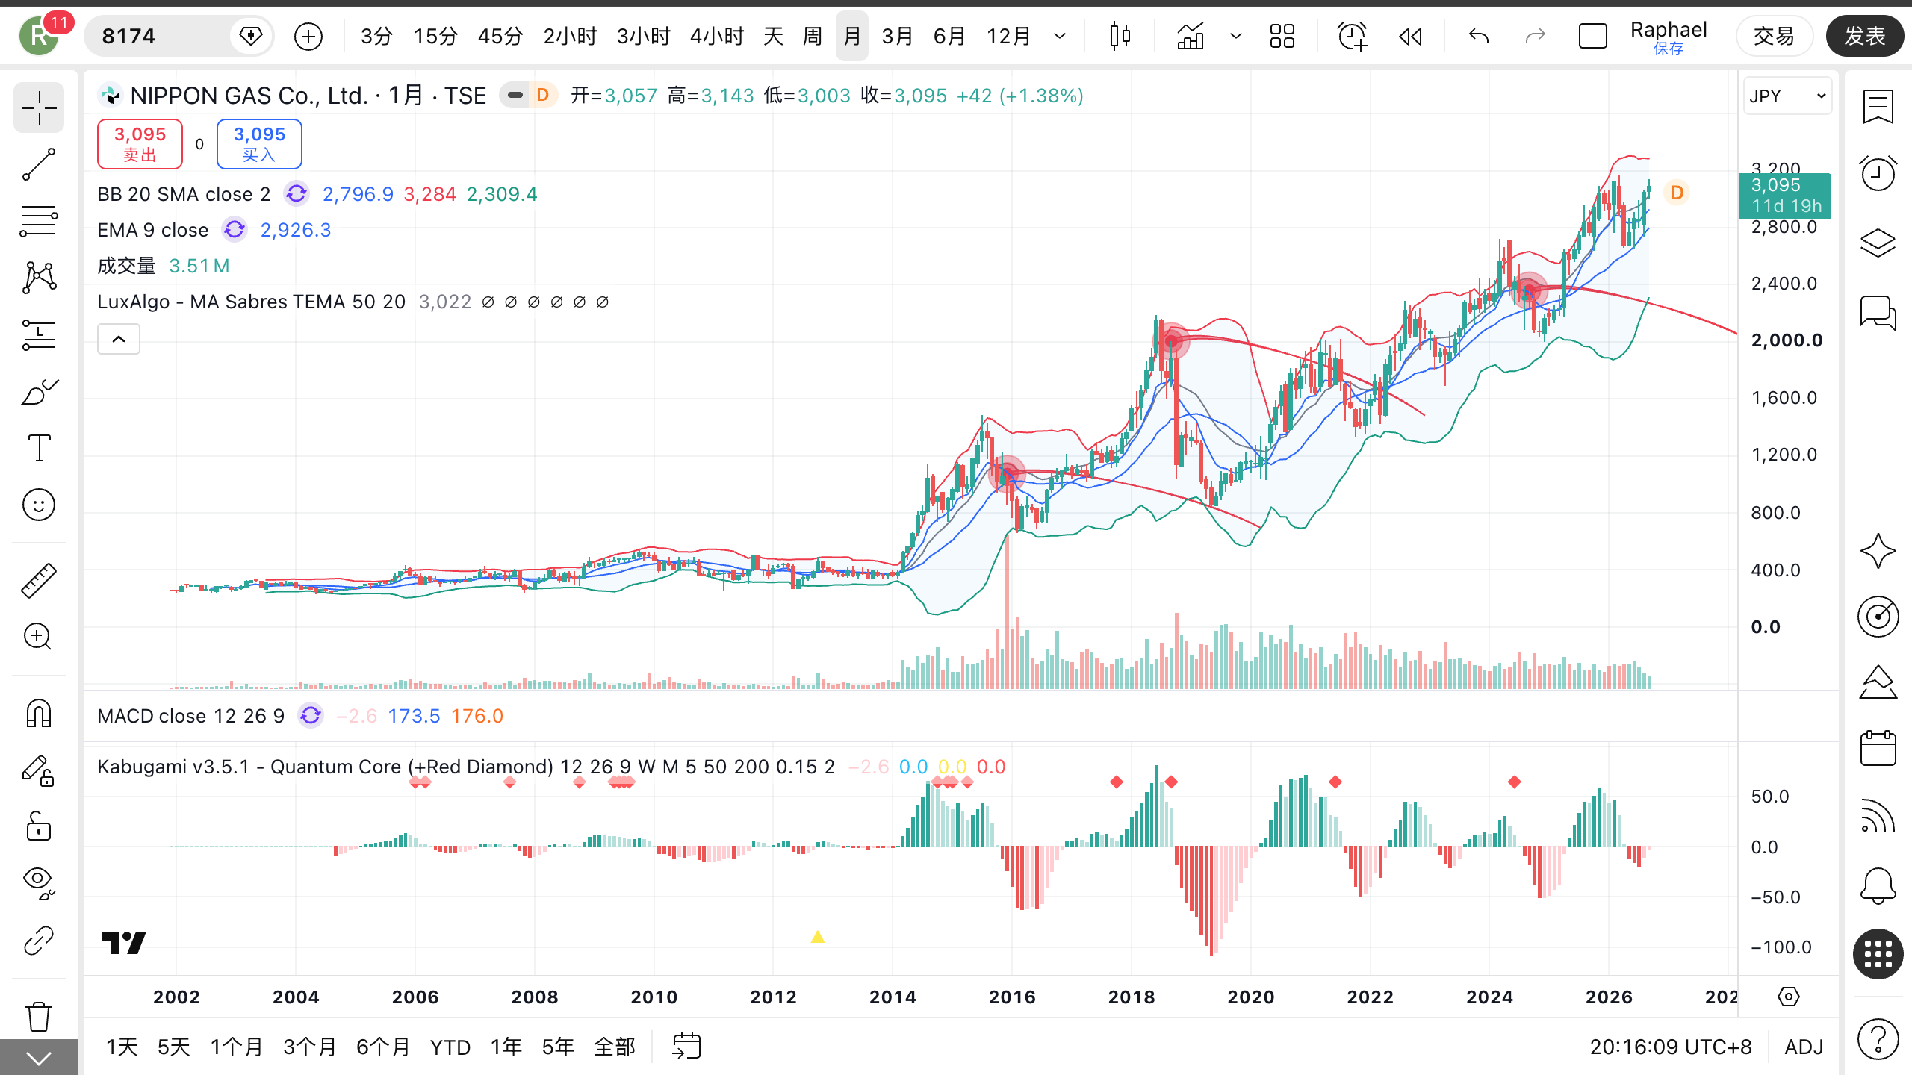
Task: Select the trend line drawing tool
Action: [x=39, y=164]
